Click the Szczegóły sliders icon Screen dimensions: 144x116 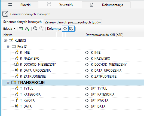point(49,4)
